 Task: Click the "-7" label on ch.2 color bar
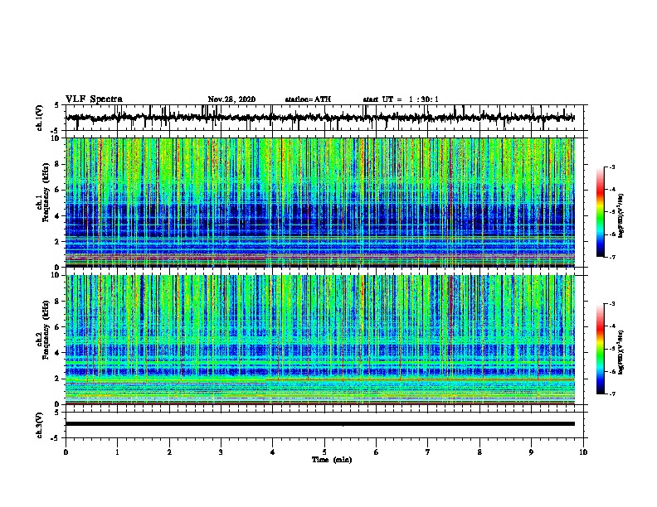point(611,394)
